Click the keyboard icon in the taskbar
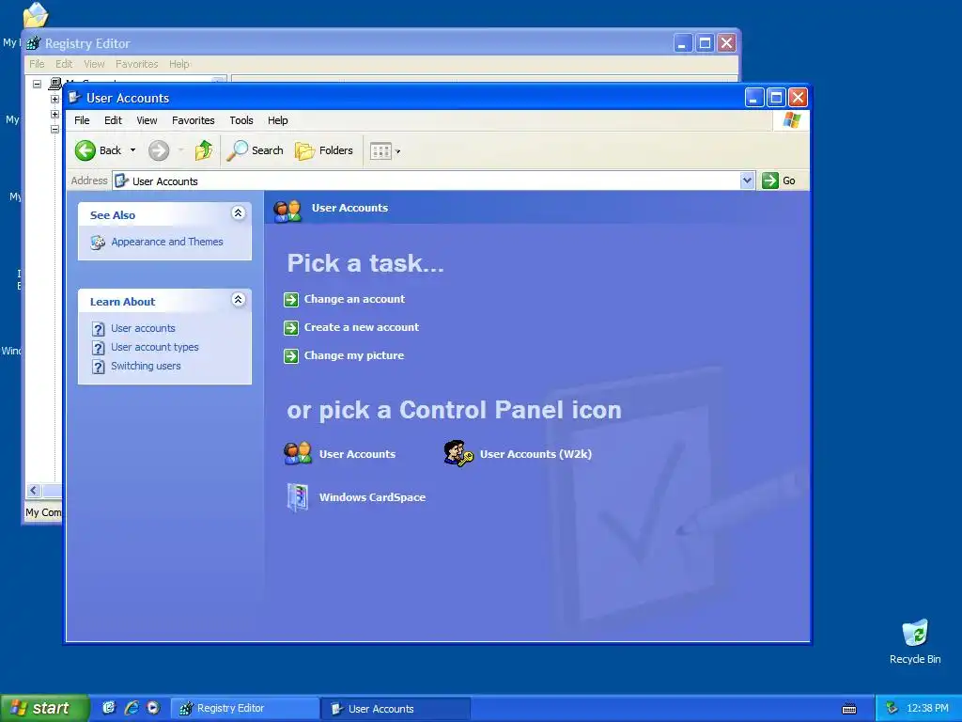 point(849,709)
